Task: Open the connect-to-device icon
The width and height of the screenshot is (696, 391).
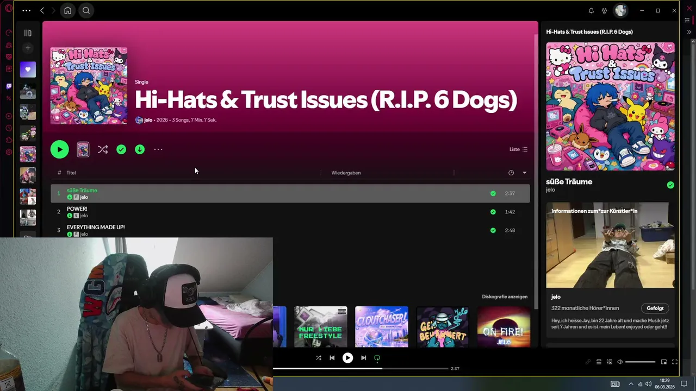Action: [610, 362]
